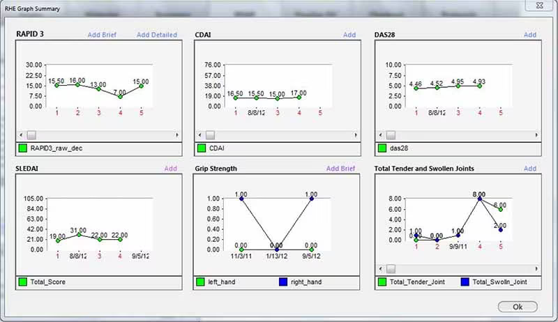
Task: Select left hand grip point at 11/3/11
Action: [x=241, y=250]
